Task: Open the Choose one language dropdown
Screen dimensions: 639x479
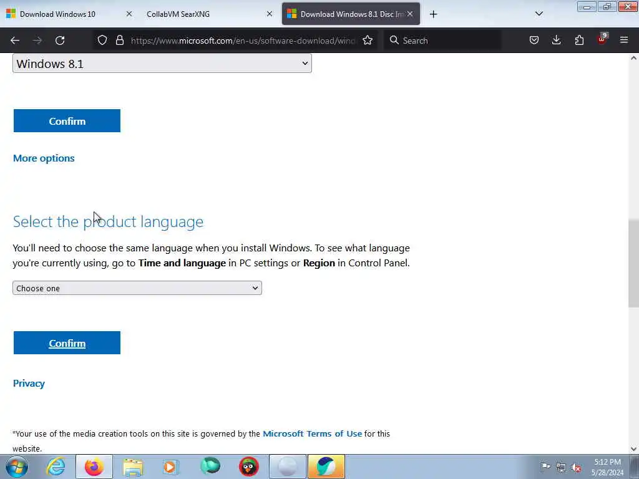Action: [x=137, y=288]
